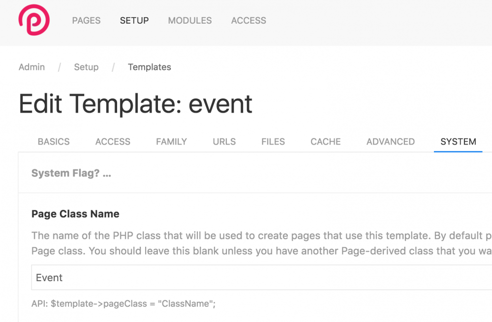
Task: Click the API pageClass note text
Action: (x=123, y=304)
